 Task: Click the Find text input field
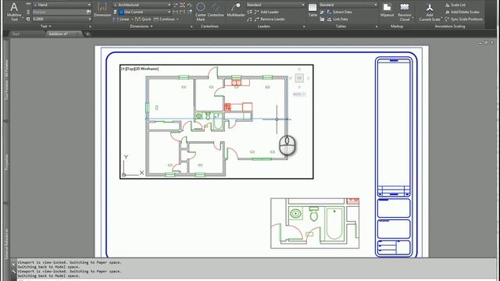tap(59, 12)
